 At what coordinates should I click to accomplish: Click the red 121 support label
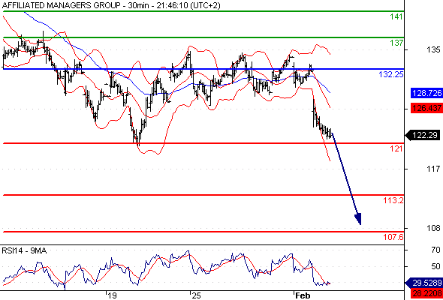click(x=396, y=148)
